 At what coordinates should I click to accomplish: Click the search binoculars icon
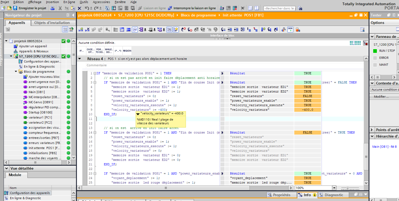pyautogui.click(x=300, y=8)
